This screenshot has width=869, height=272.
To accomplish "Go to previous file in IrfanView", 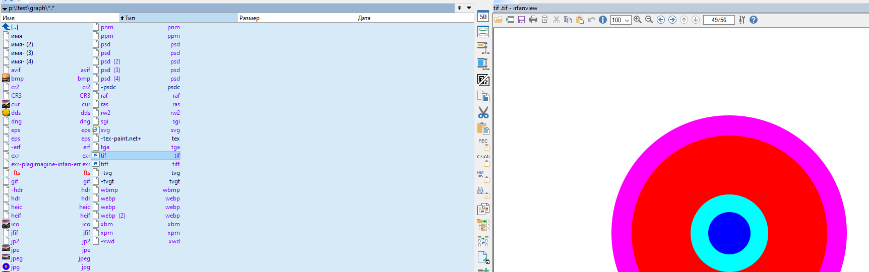I will 661,20.
